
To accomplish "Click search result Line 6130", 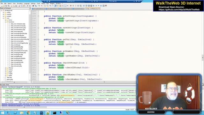I will (70, 99).
